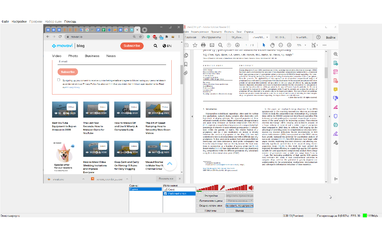This screenshot has width=382, height=236.
Task: Toggle the 'Окно' source checkbox
Action: coord(165,190)
